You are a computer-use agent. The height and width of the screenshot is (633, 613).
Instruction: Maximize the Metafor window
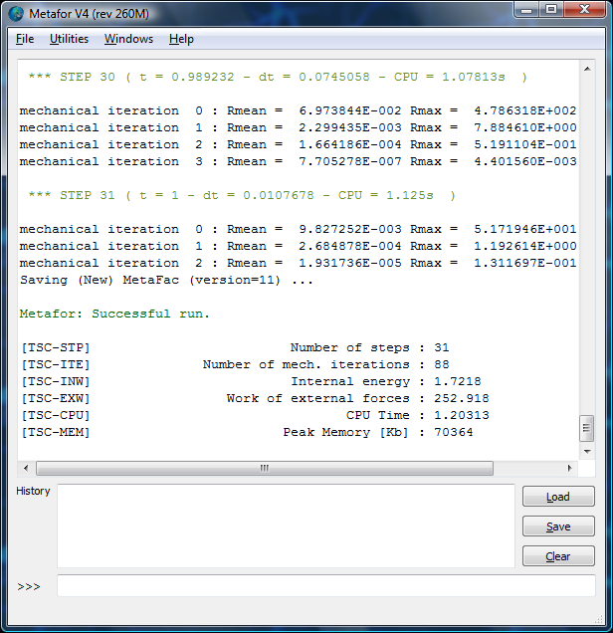pos(551,10)
